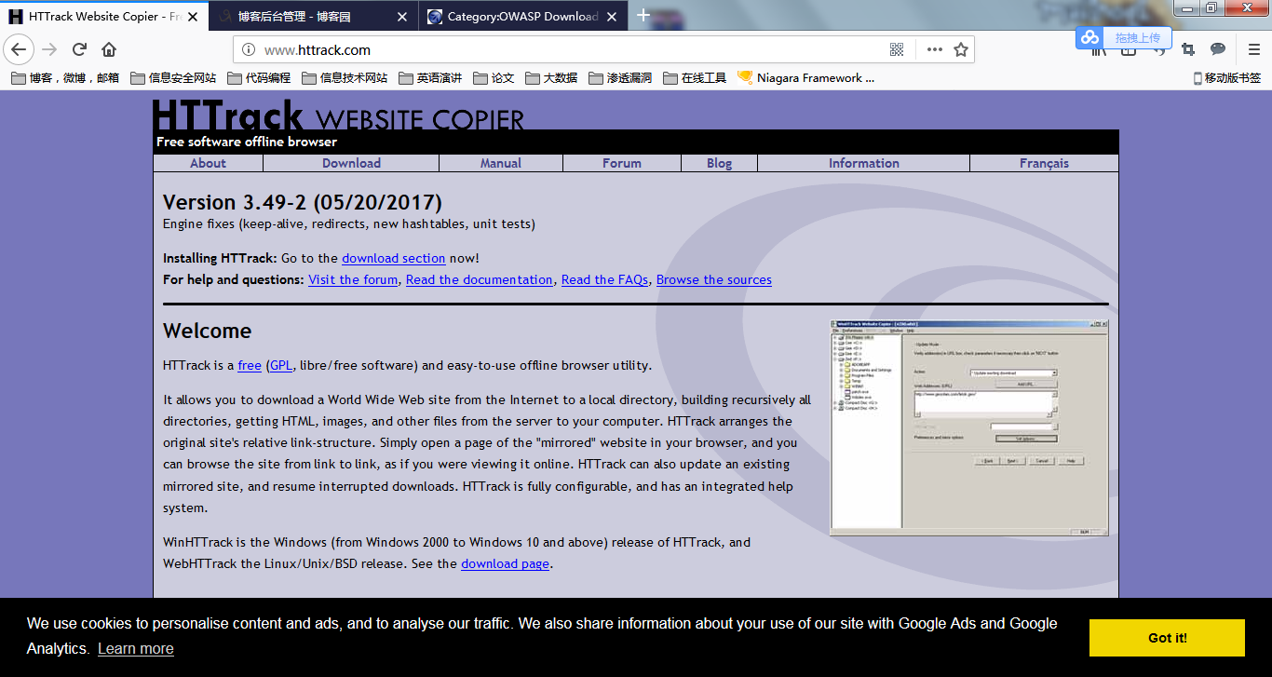The width and height of the screenshot is (1272, 677).
Task: Close the Category:OWASP Download tab
Action: tap(612, 17)
